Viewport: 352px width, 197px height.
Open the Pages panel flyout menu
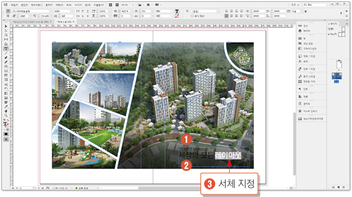[347, 23]
